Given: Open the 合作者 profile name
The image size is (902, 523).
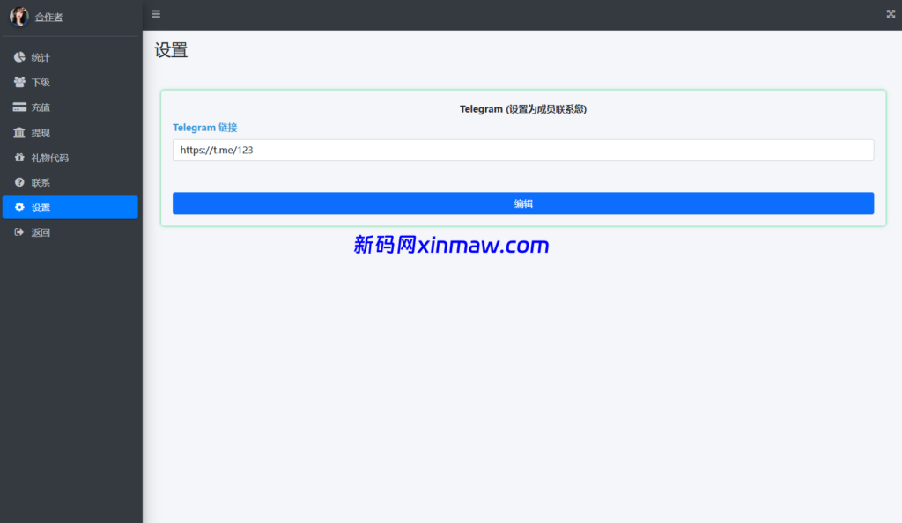Looking at the screenshot, I should click(x=48, y=18).
